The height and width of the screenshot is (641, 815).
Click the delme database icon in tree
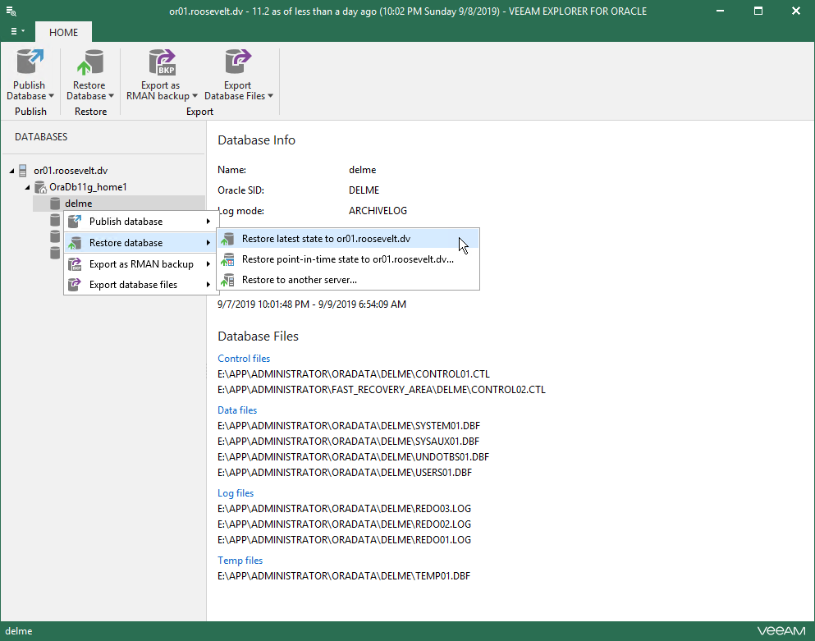pos(55,204)
